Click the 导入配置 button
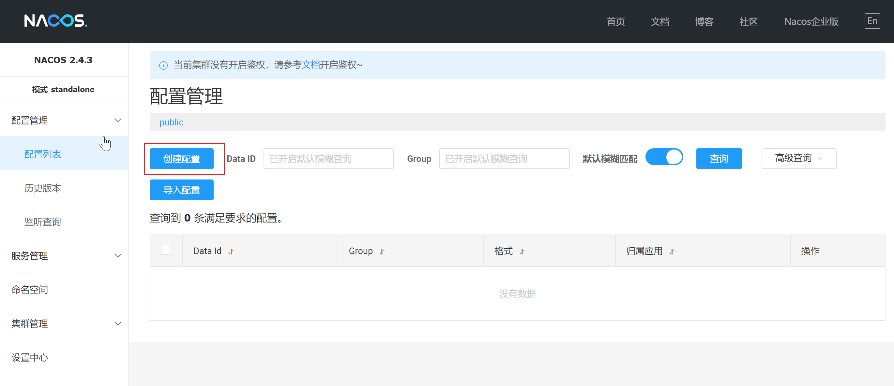Screen dimensions: 894x386 (181, 190)
